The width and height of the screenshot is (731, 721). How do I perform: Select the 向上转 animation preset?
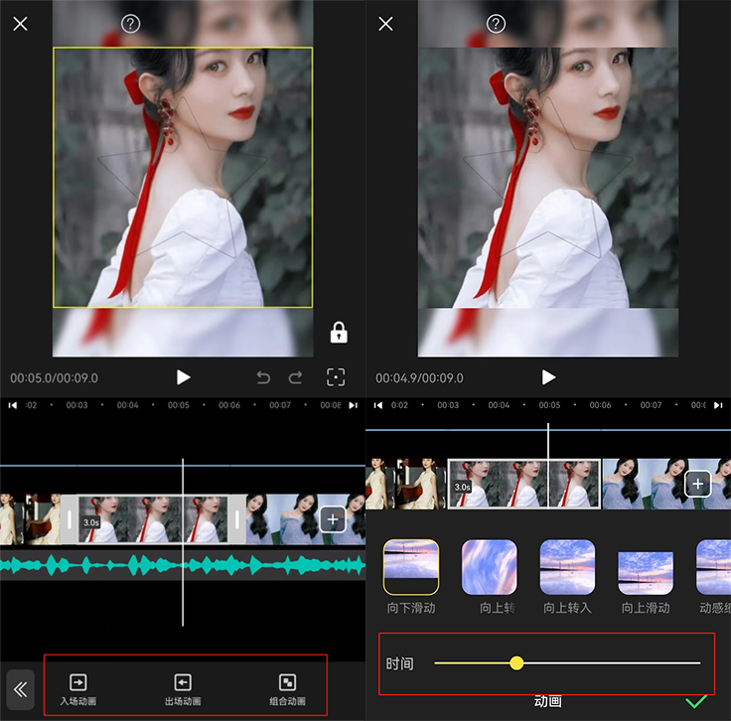point(489,577)
